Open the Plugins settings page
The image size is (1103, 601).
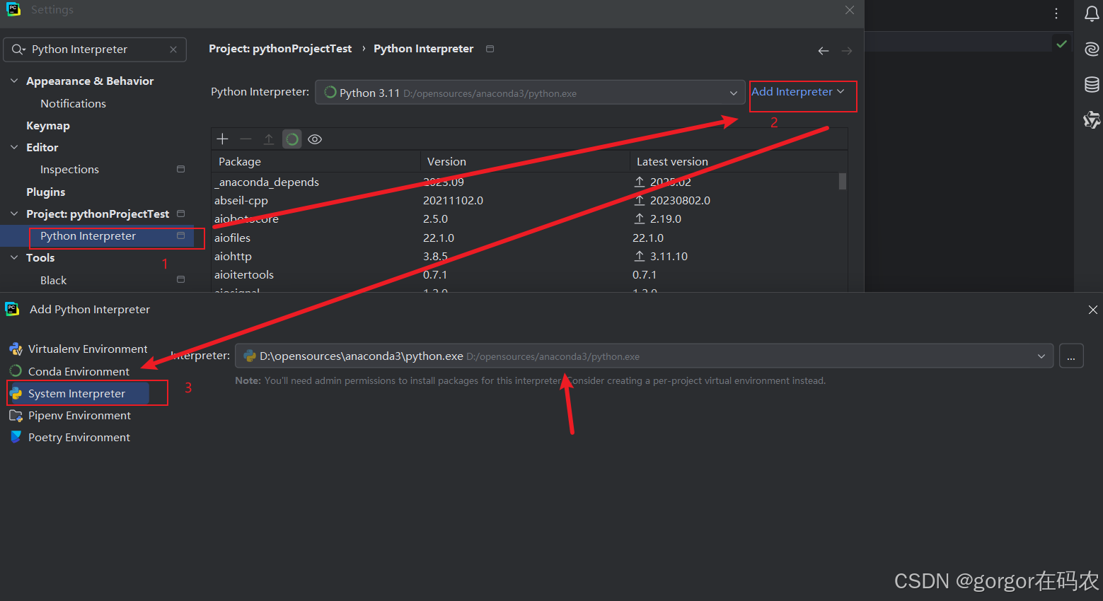tap(46, 192)
